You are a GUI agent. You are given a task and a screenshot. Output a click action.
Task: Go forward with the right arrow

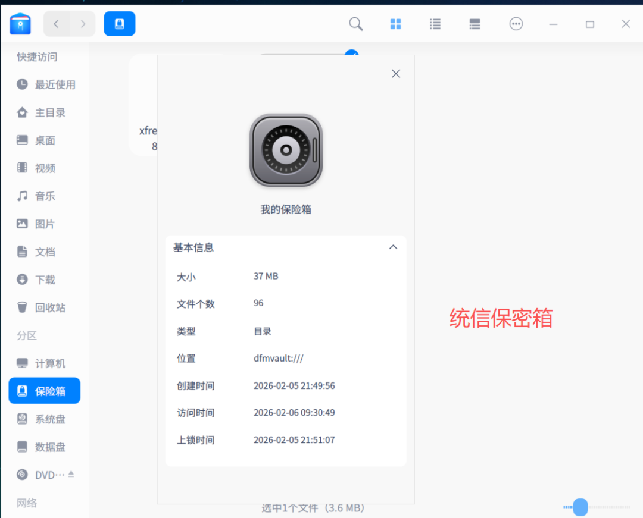(83, 24)
